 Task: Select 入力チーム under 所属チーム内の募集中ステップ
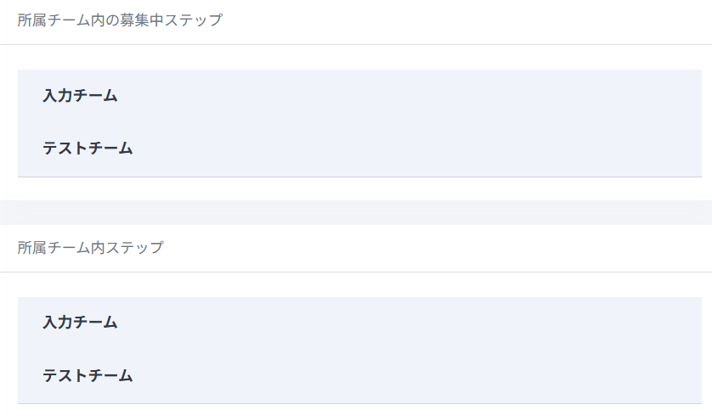click(81, 96)
